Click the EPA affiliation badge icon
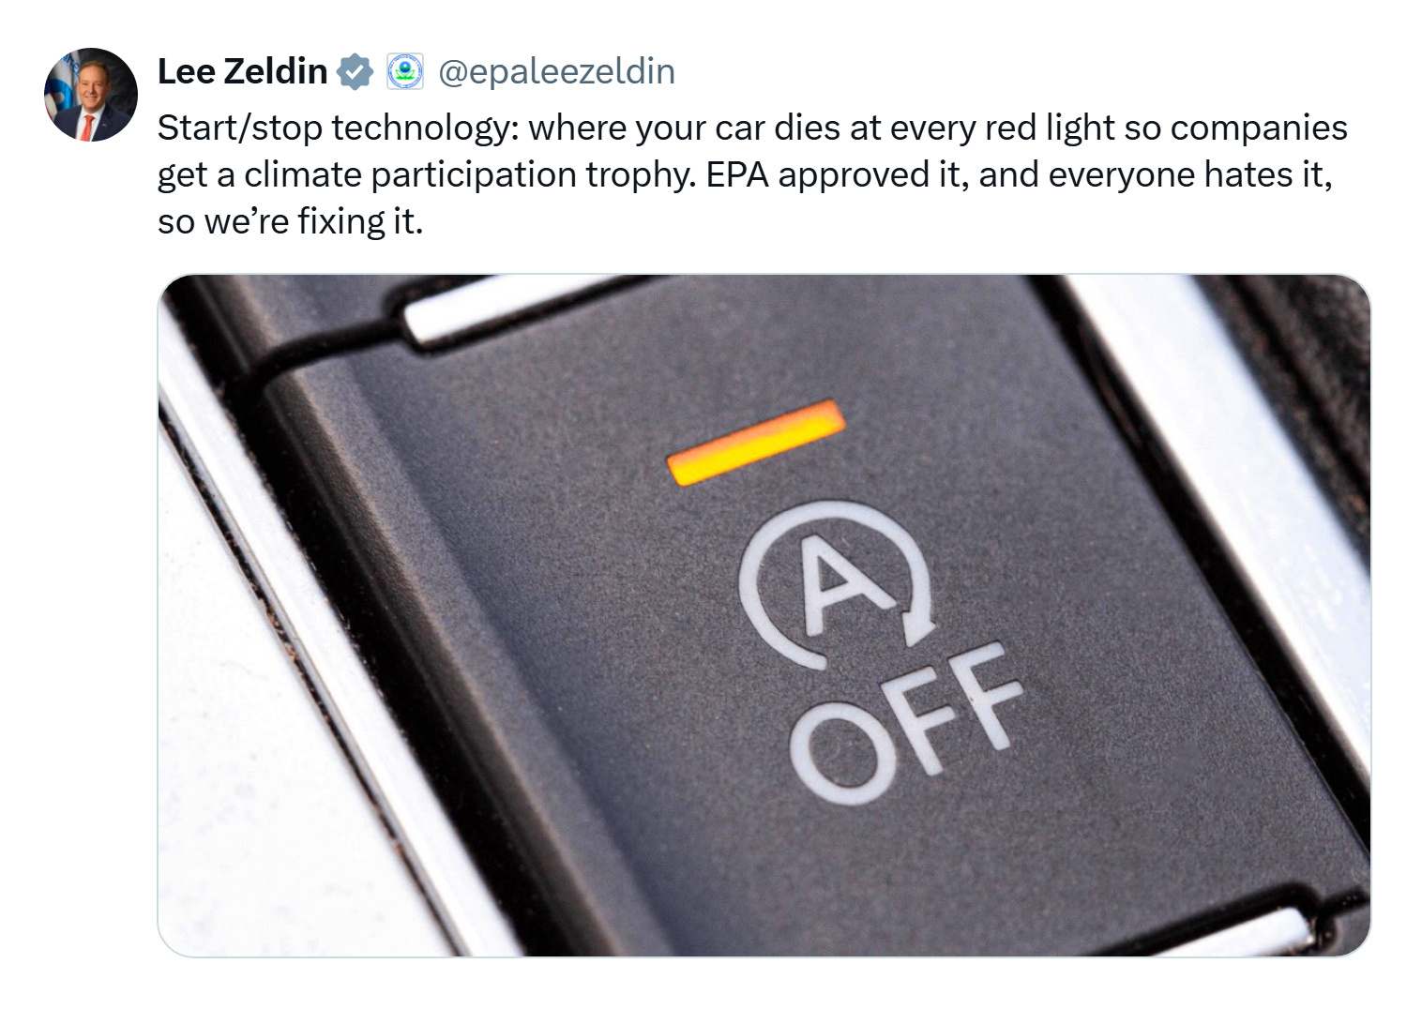 pyautogui.click(x=405, y=71)
